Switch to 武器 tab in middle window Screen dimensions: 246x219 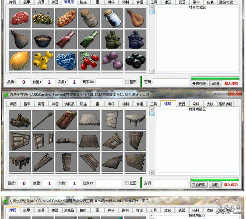[182, 104]
